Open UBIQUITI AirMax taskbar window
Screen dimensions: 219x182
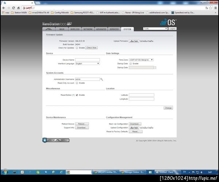point(106,172)
